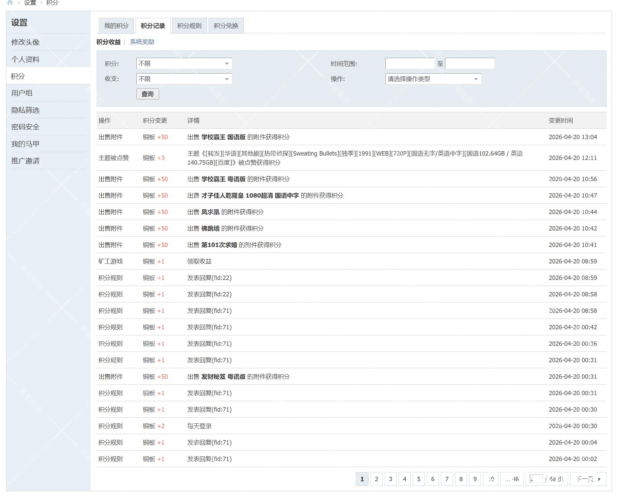617x499 pixels.
Task: Click the 查询 search button
Action: [x=147, y=94]
